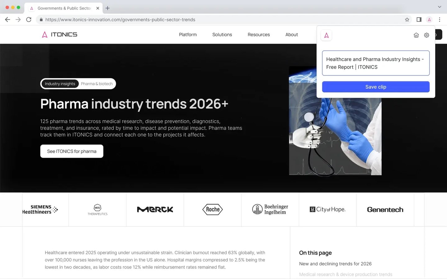Open the Chrome three-dot menu

(x=440, y=20)
